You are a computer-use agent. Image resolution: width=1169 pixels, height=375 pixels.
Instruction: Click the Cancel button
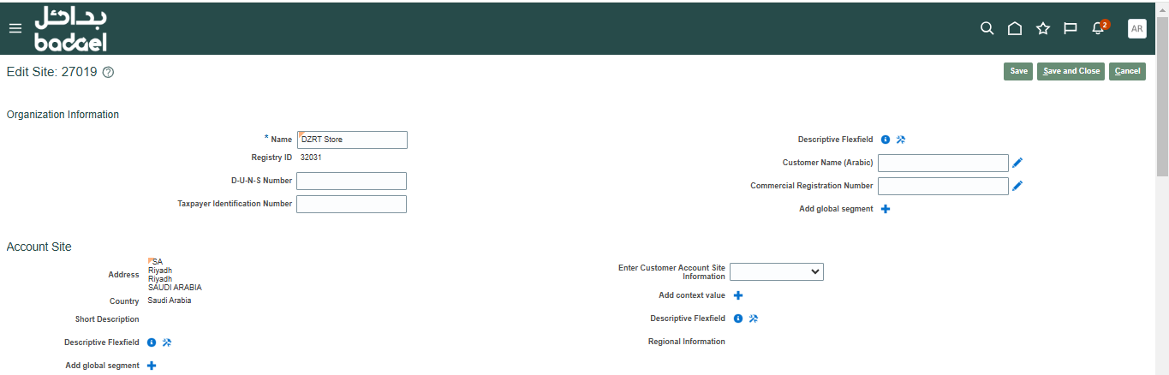point(1127,71)
